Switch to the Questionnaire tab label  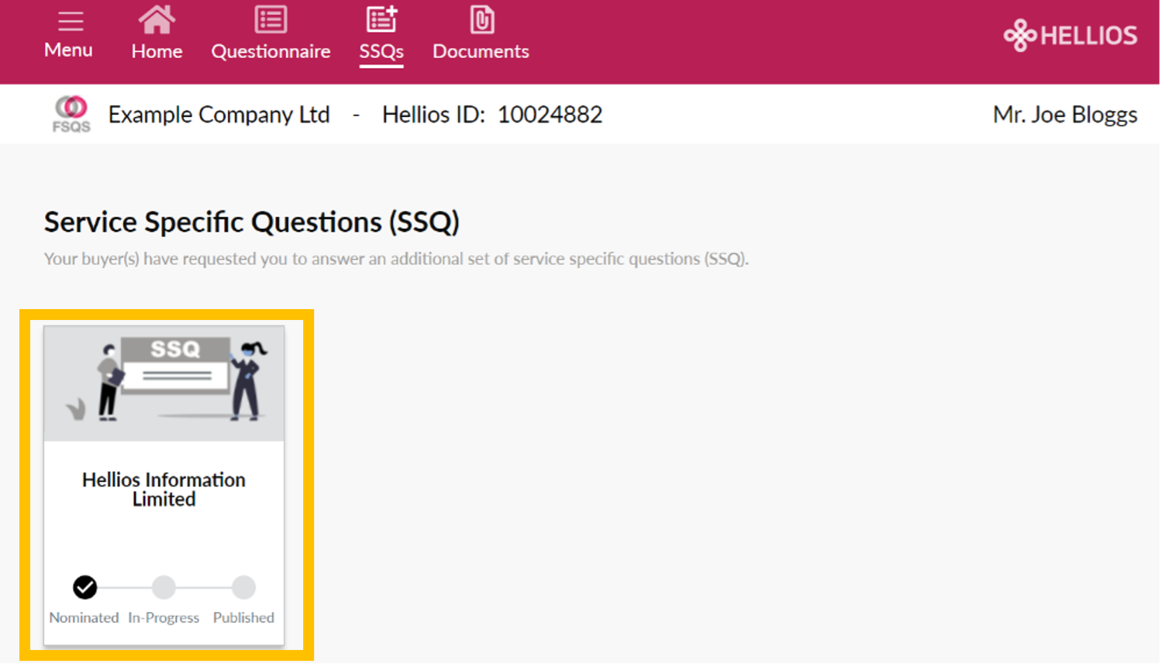pyautogui.click(x=271, y=51)
